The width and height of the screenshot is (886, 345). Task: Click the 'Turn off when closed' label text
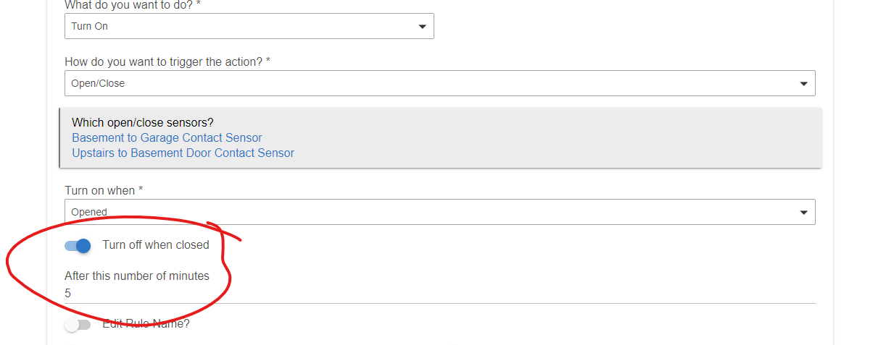156,244
